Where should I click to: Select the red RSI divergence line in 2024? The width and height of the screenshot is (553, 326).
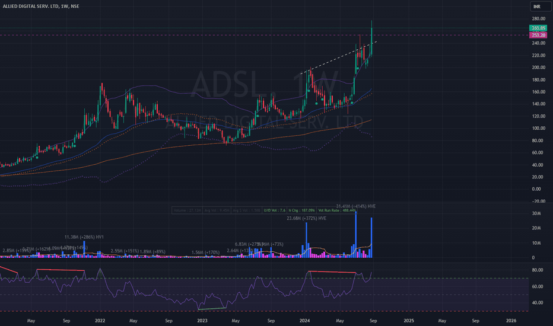coord(332,272)
